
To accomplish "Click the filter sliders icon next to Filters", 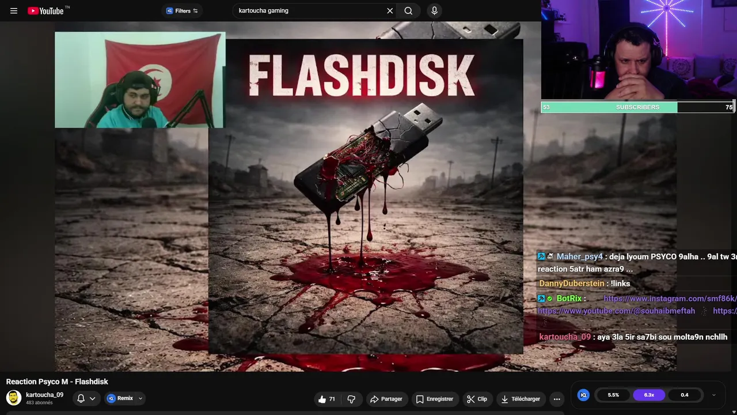I will pyautogui.click(x=195, y=11).
